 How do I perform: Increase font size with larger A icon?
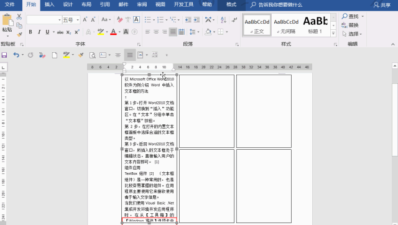point(85,19)
